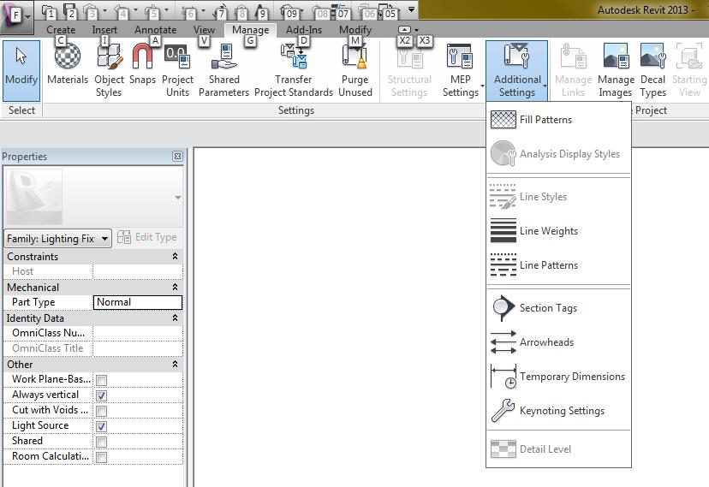Screen dimensions: 709x487
Task: Run Purge Unused tool
Action: tap(355, 70)
